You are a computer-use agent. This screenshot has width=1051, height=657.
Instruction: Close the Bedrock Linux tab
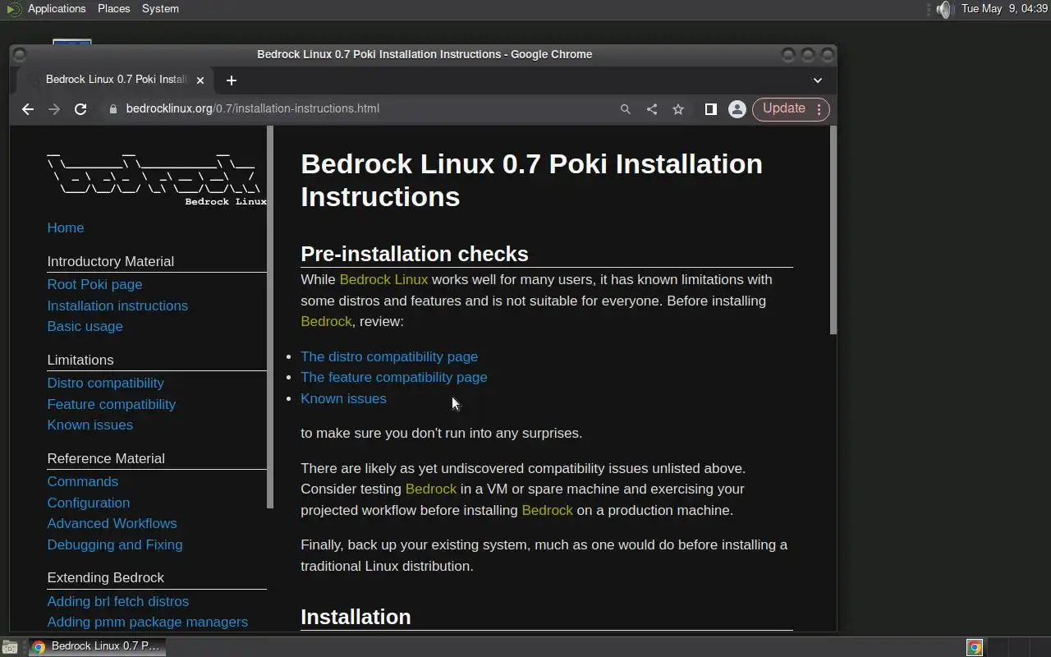200,80
